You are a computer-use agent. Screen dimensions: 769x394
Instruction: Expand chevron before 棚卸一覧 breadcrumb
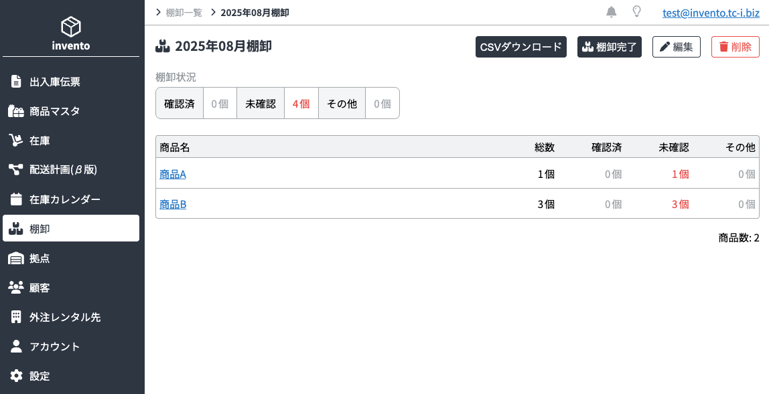158,12
